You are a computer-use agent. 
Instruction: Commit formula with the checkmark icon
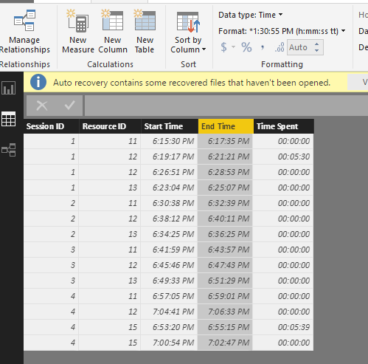coord(69,106)
